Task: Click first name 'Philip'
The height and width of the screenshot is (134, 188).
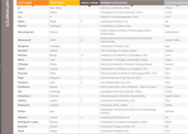Action: pos(53,21)
